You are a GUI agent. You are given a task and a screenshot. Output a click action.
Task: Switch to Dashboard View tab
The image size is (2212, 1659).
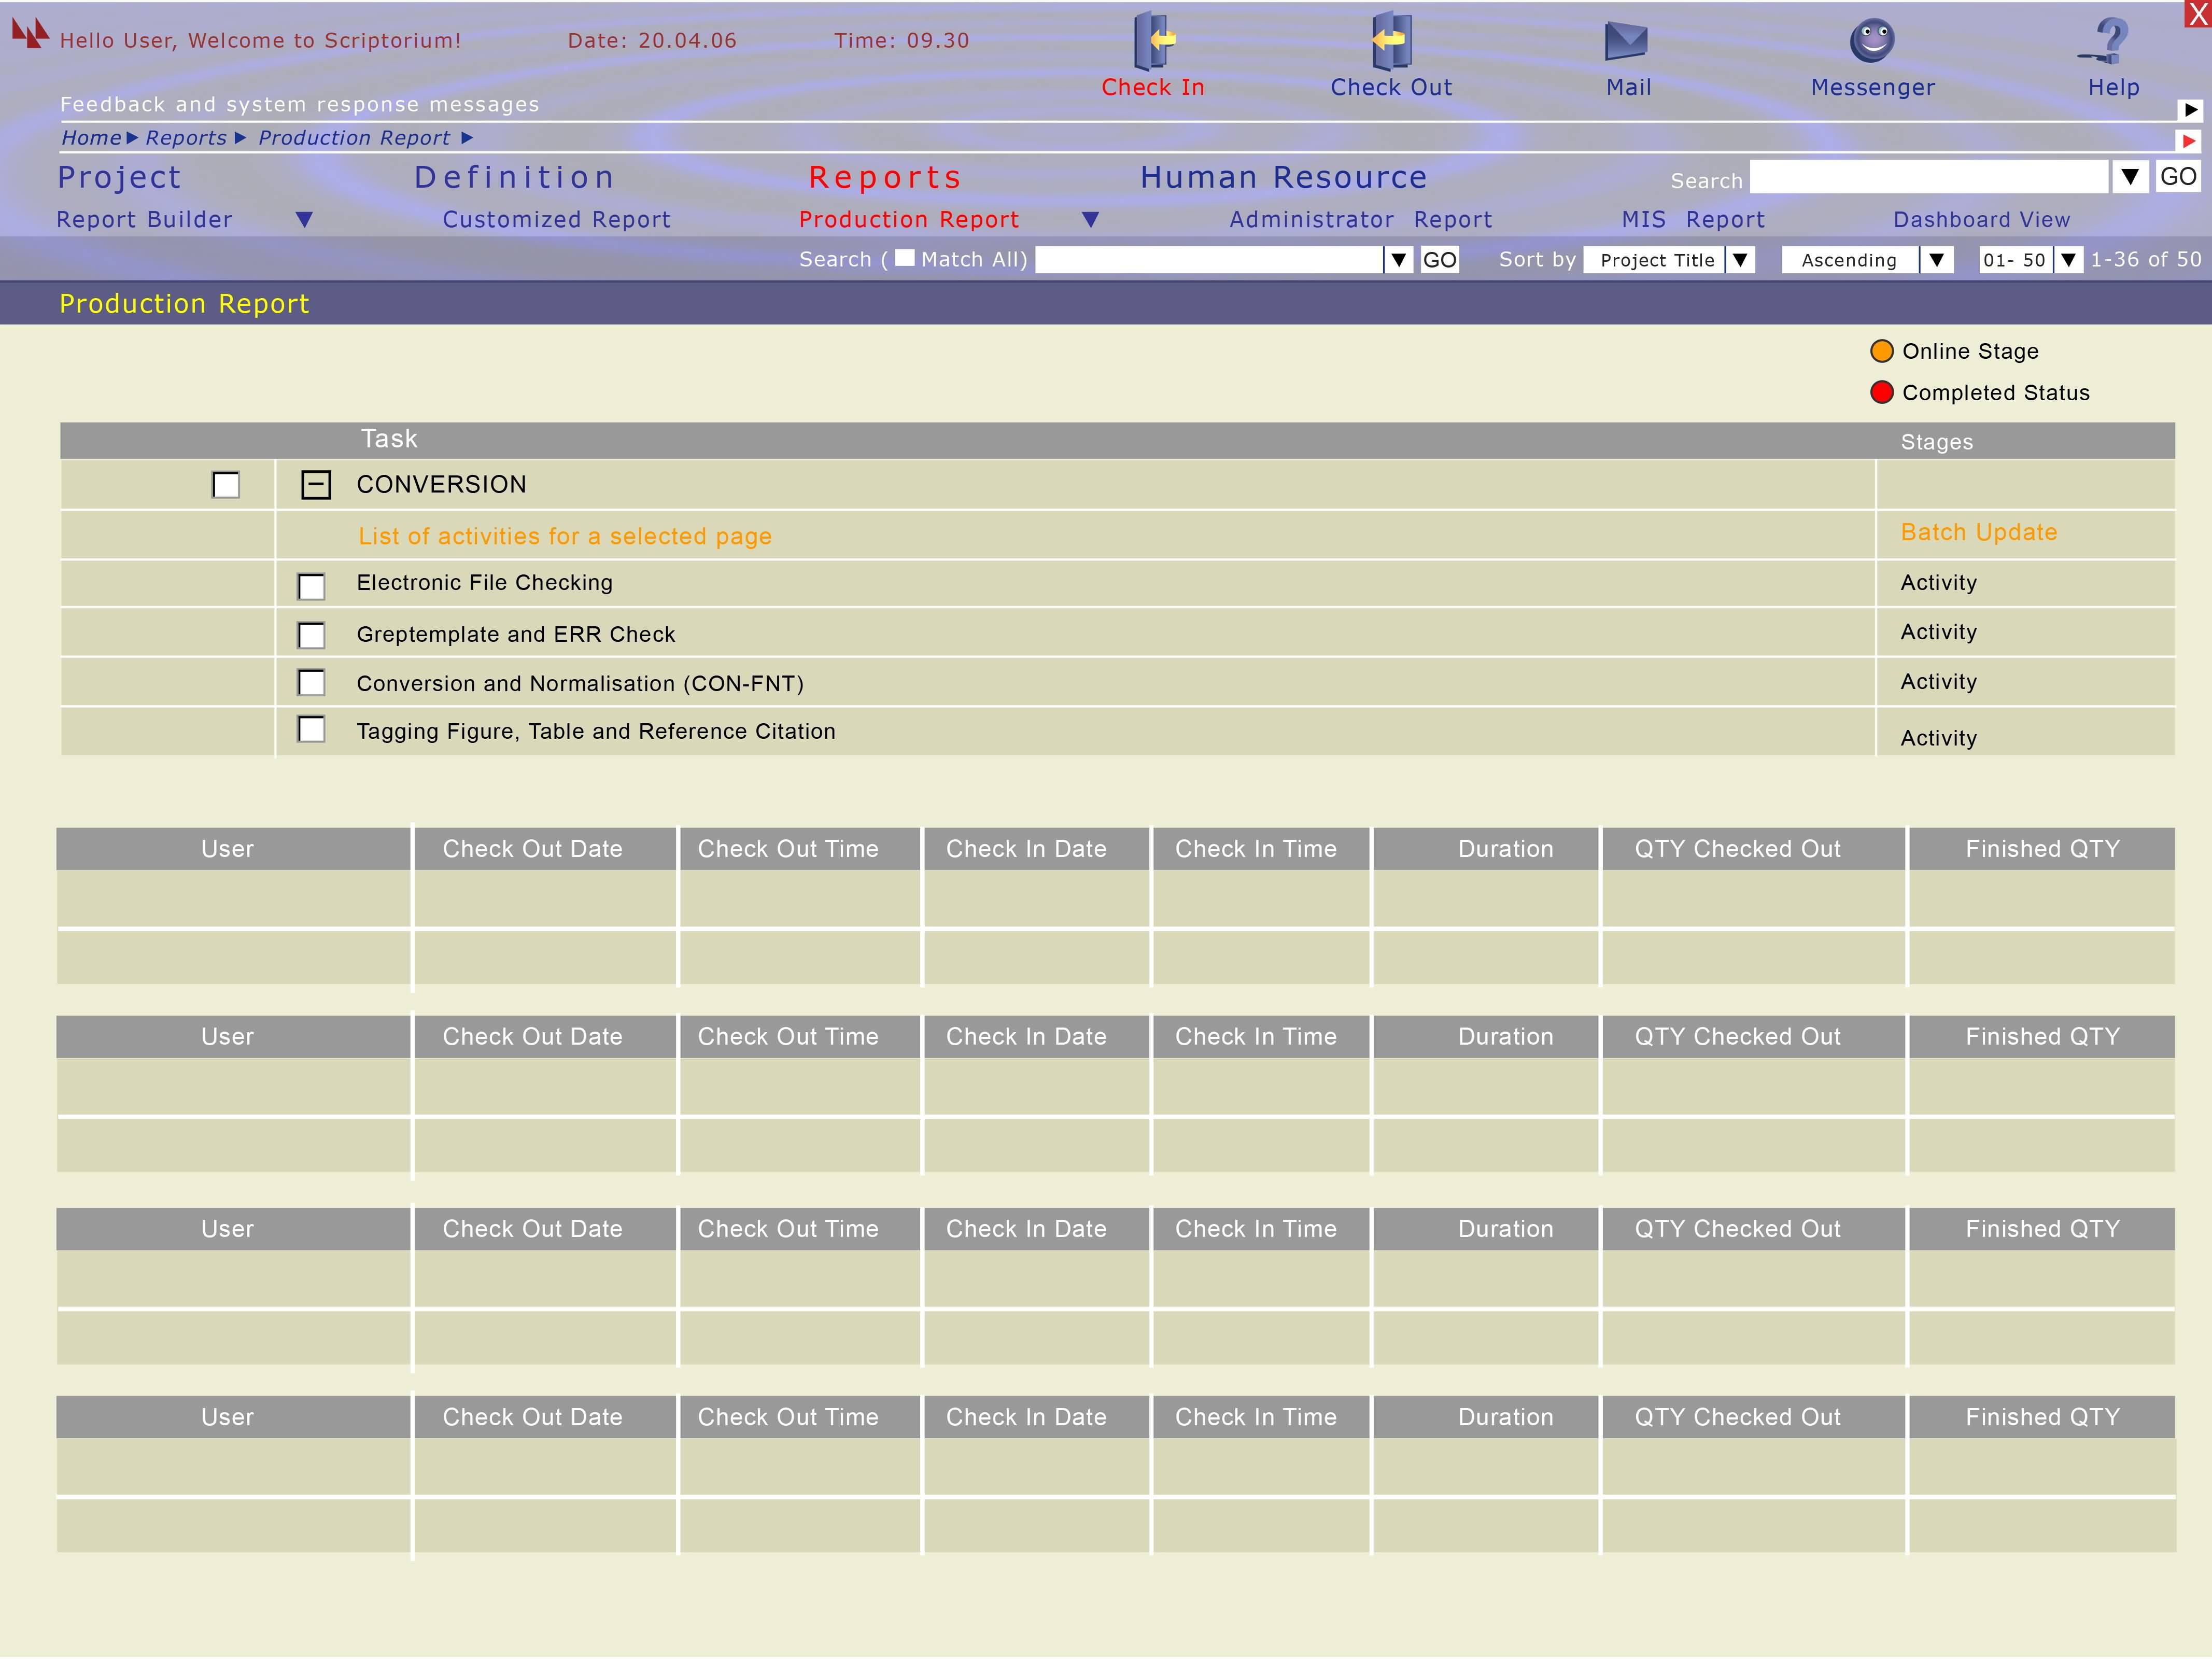(1981, 220)
